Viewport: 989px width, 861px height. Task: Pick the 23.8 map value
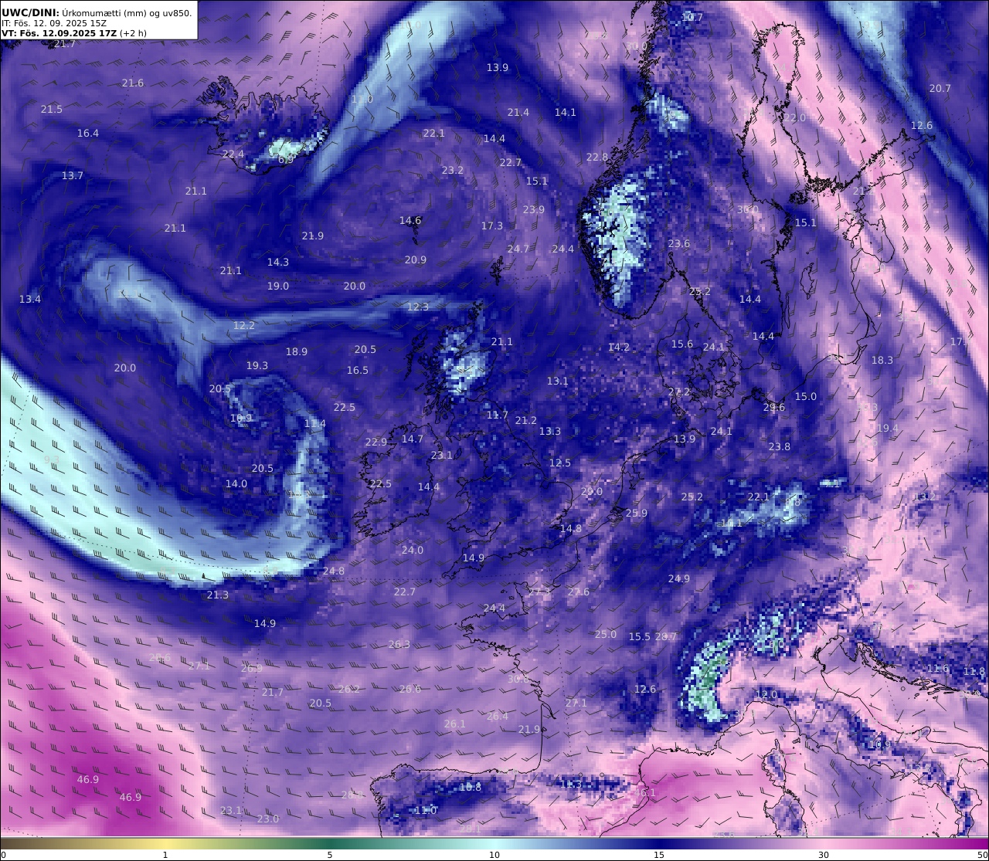(x=780, y=447)
